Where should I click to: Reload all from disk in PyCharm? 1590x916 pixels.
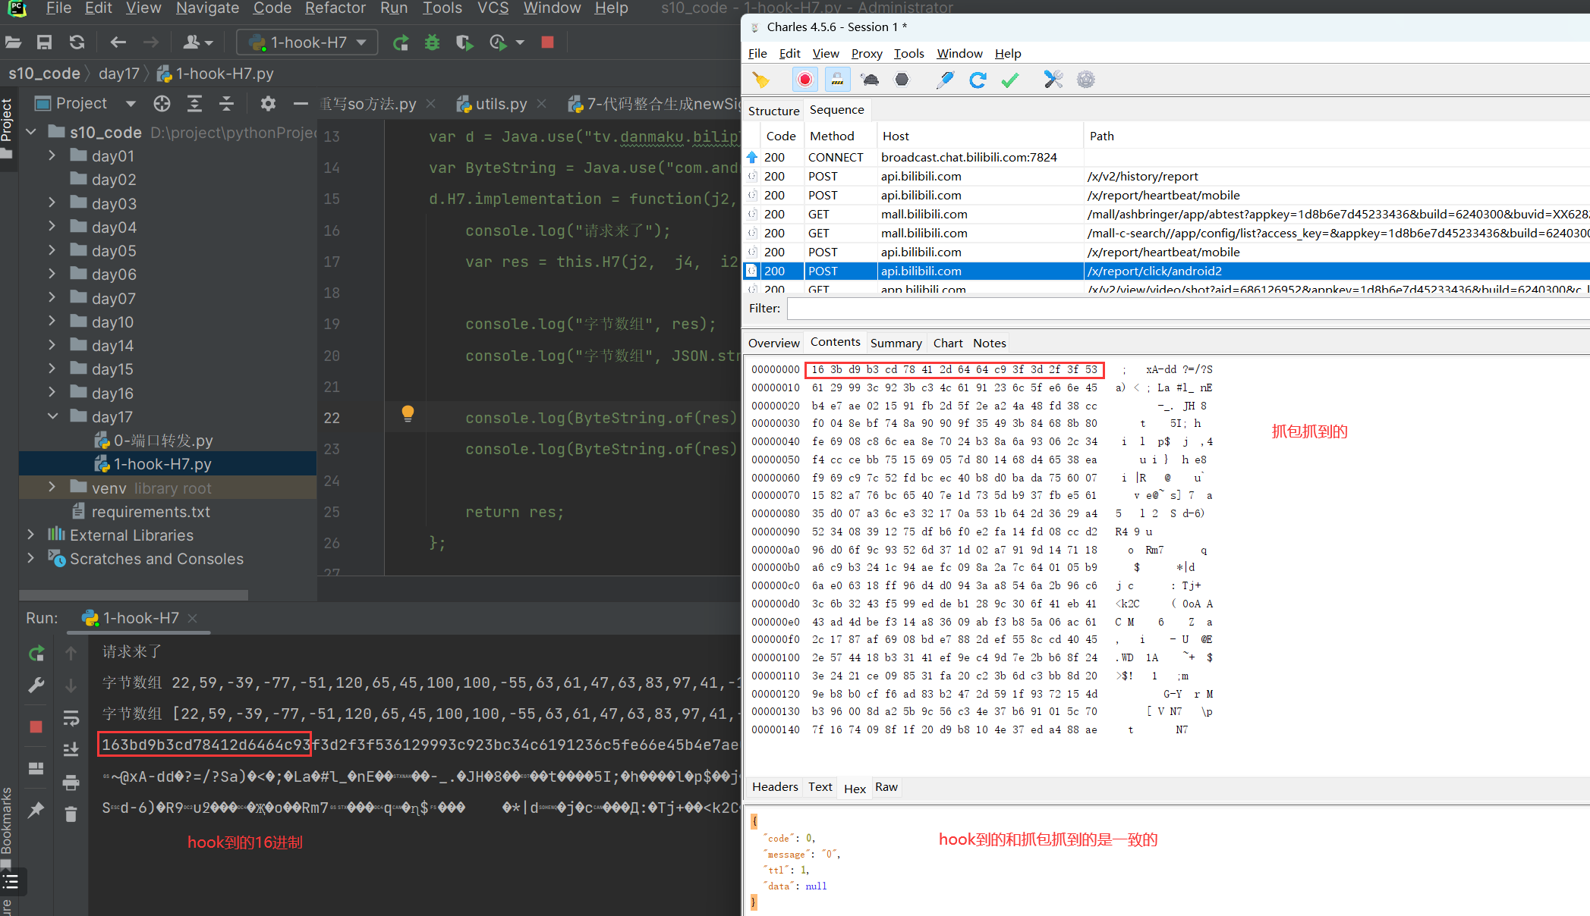click(77, 42)
